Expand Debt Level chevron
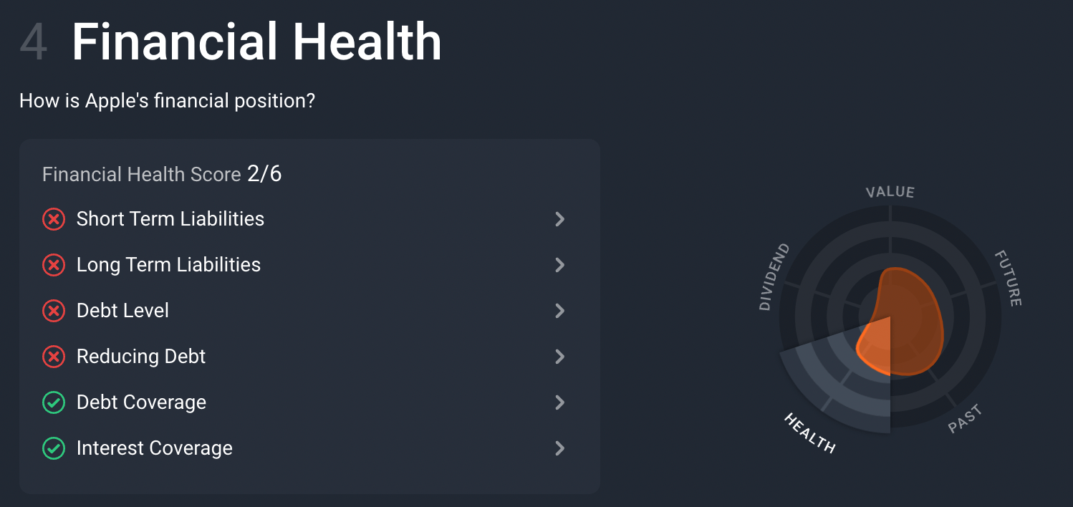This screenshot has height=507, width=1073. (560, 311)
